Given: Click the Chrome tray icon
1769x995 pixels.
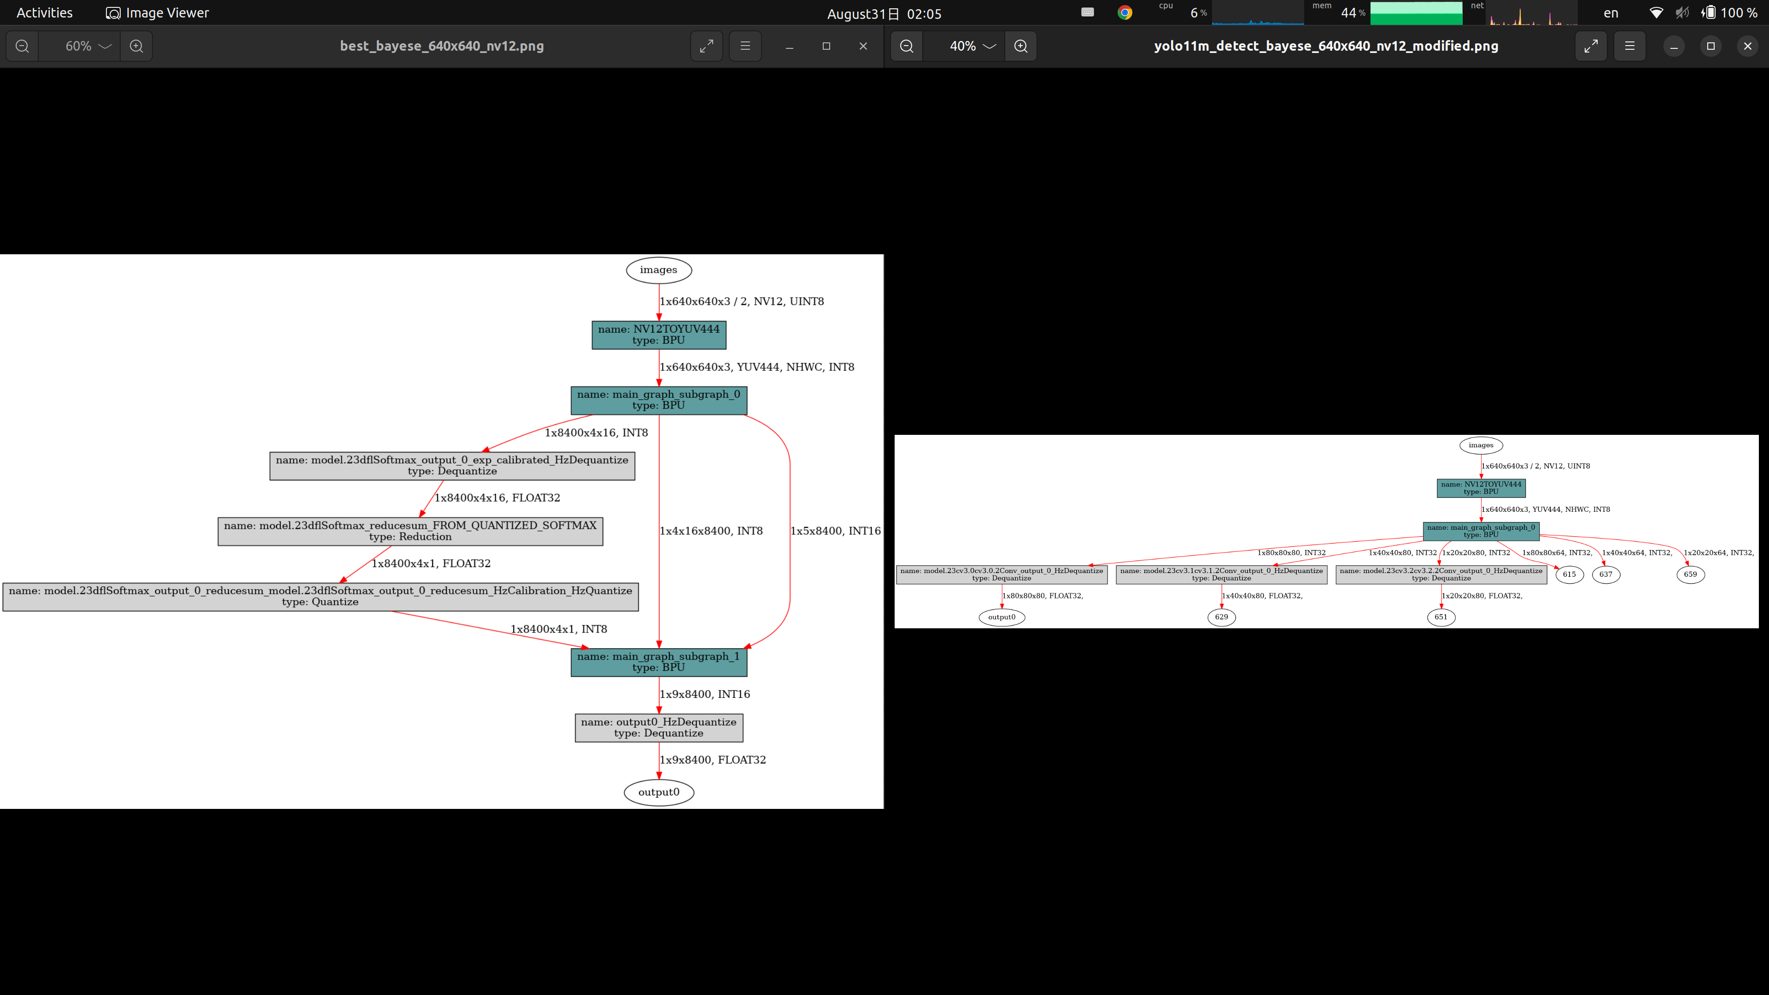Looking at the screenshot, I should point(1125,12).
